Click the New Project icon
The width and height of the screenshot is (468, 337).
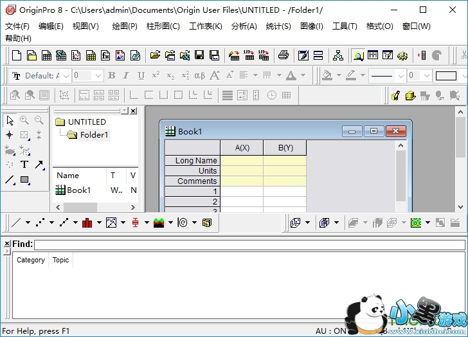(x=17, y=55)
